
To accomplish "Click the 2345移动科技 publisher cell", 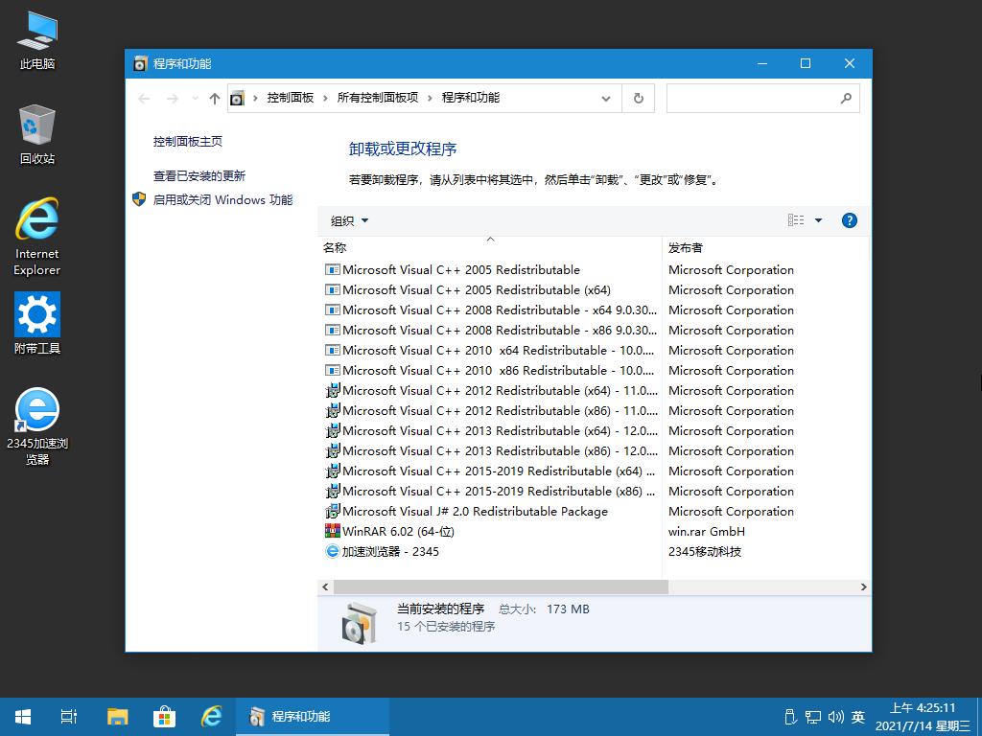I will (705, 551).
